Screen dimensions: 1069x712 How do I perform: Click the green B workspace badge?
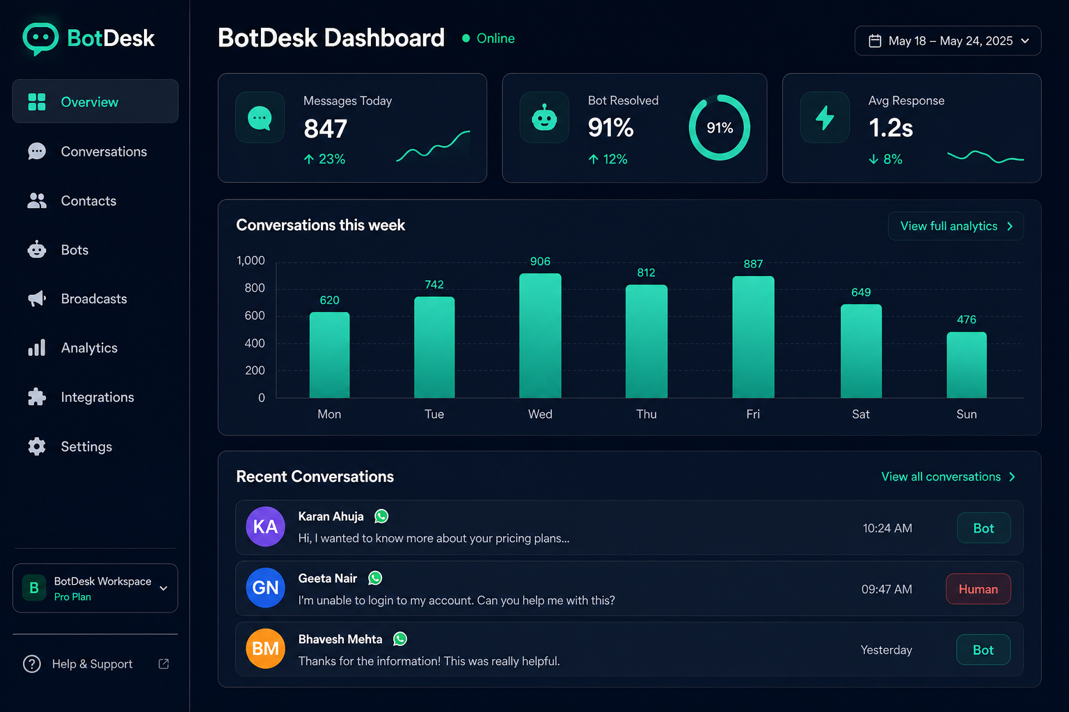(x=33, y=588)
